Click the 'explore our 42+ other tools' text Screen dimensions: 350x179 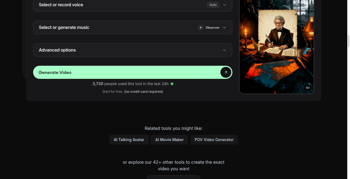(174, 165)
